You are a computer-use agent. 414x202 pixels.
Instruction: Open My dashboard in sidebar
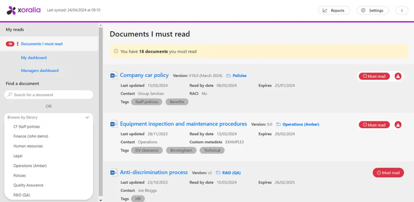click(x=34, y=58)
